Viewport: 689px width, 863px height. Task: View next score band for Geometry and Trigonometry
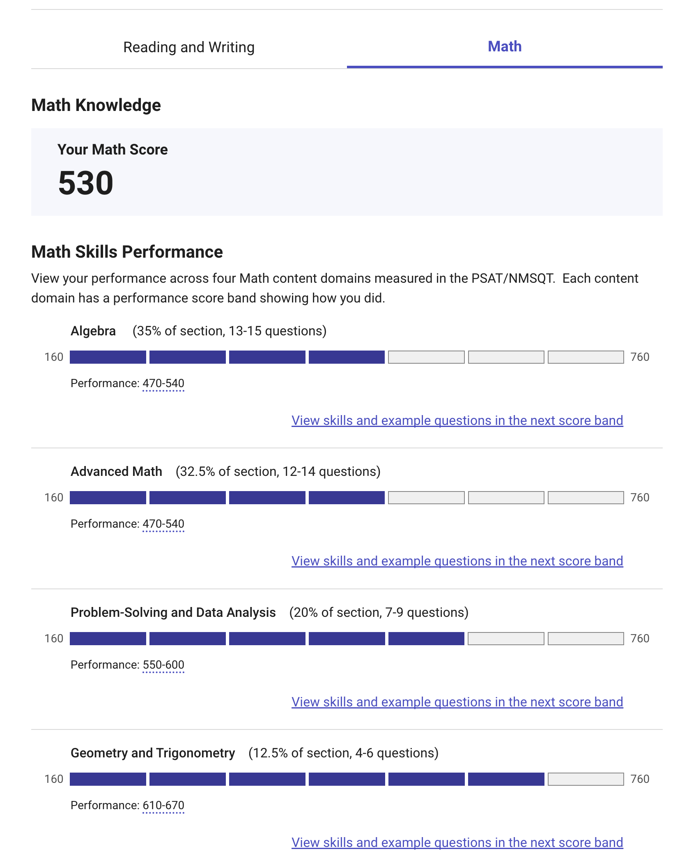pyautogui.click(x=457, y=842)
